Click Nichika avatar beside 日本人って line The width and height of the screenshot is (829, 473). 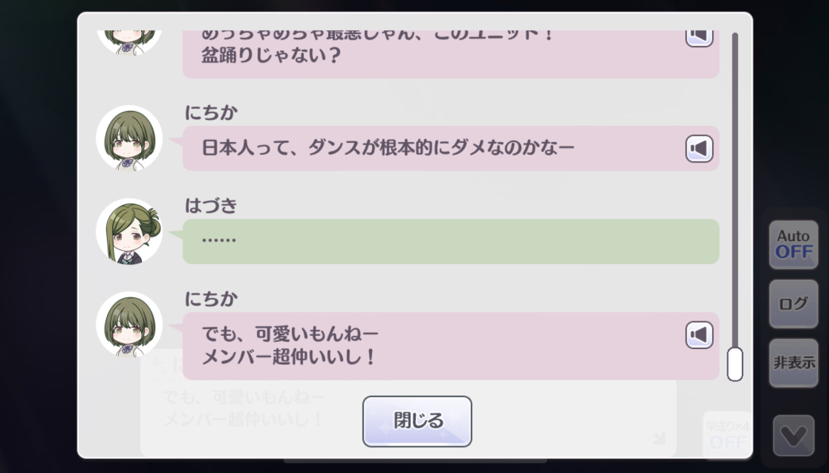point(129,138)
